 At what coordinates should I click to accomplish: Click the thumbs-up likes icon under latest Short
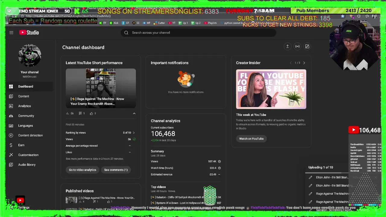pyautogui.click(x=91, y=113)
